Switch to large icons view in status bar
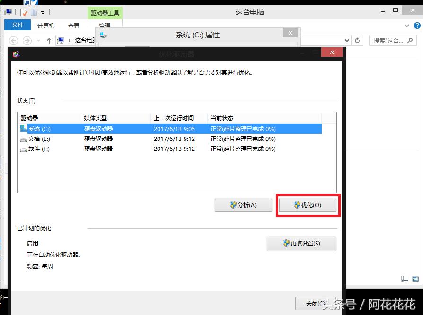The width and height of the screenshot is (423, 315). tap(415, 279)
